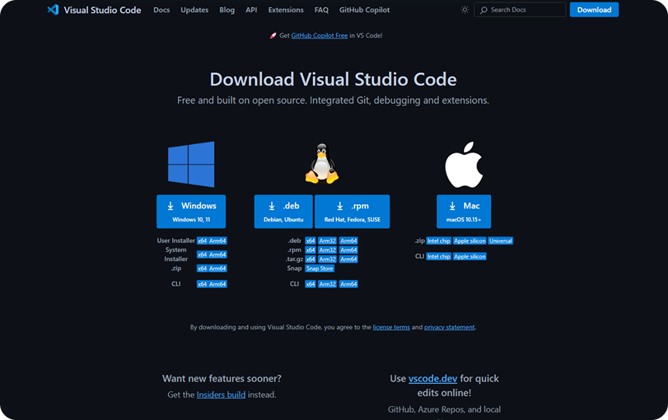Open the Extensions navigation link
This screenshot has width=668, height=420.
[x=286, y=10]
